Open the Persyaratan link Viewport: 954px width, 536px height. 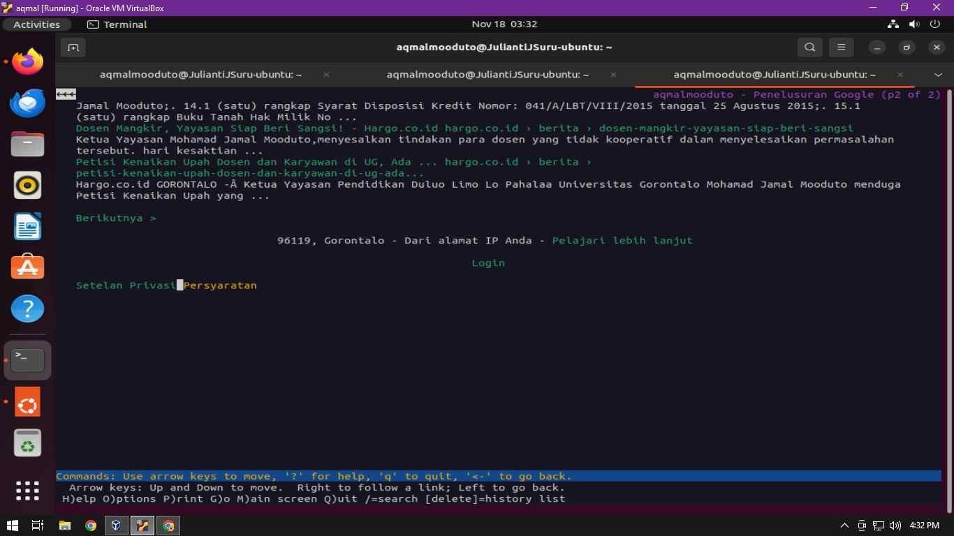click(x=220, y=285)
